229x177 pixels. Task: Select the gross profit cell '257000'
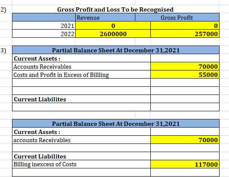[185, 34]
